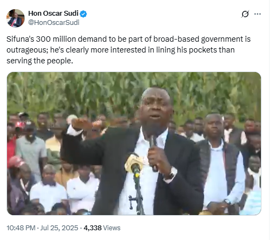Open the Hon Oscar Sudi display name
This screenshot has width=275, height=240.
click(x=53, y=14)
